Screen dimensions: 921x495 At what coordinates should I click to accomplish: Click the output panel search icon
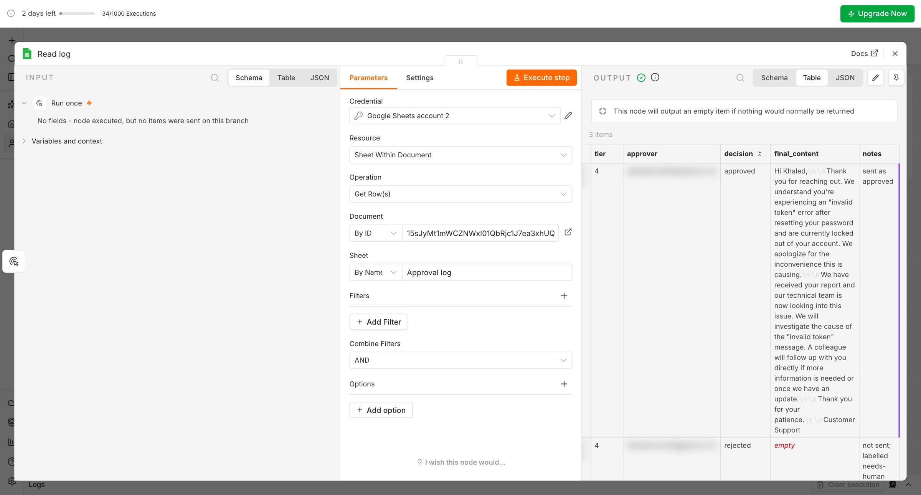[740, 78]
